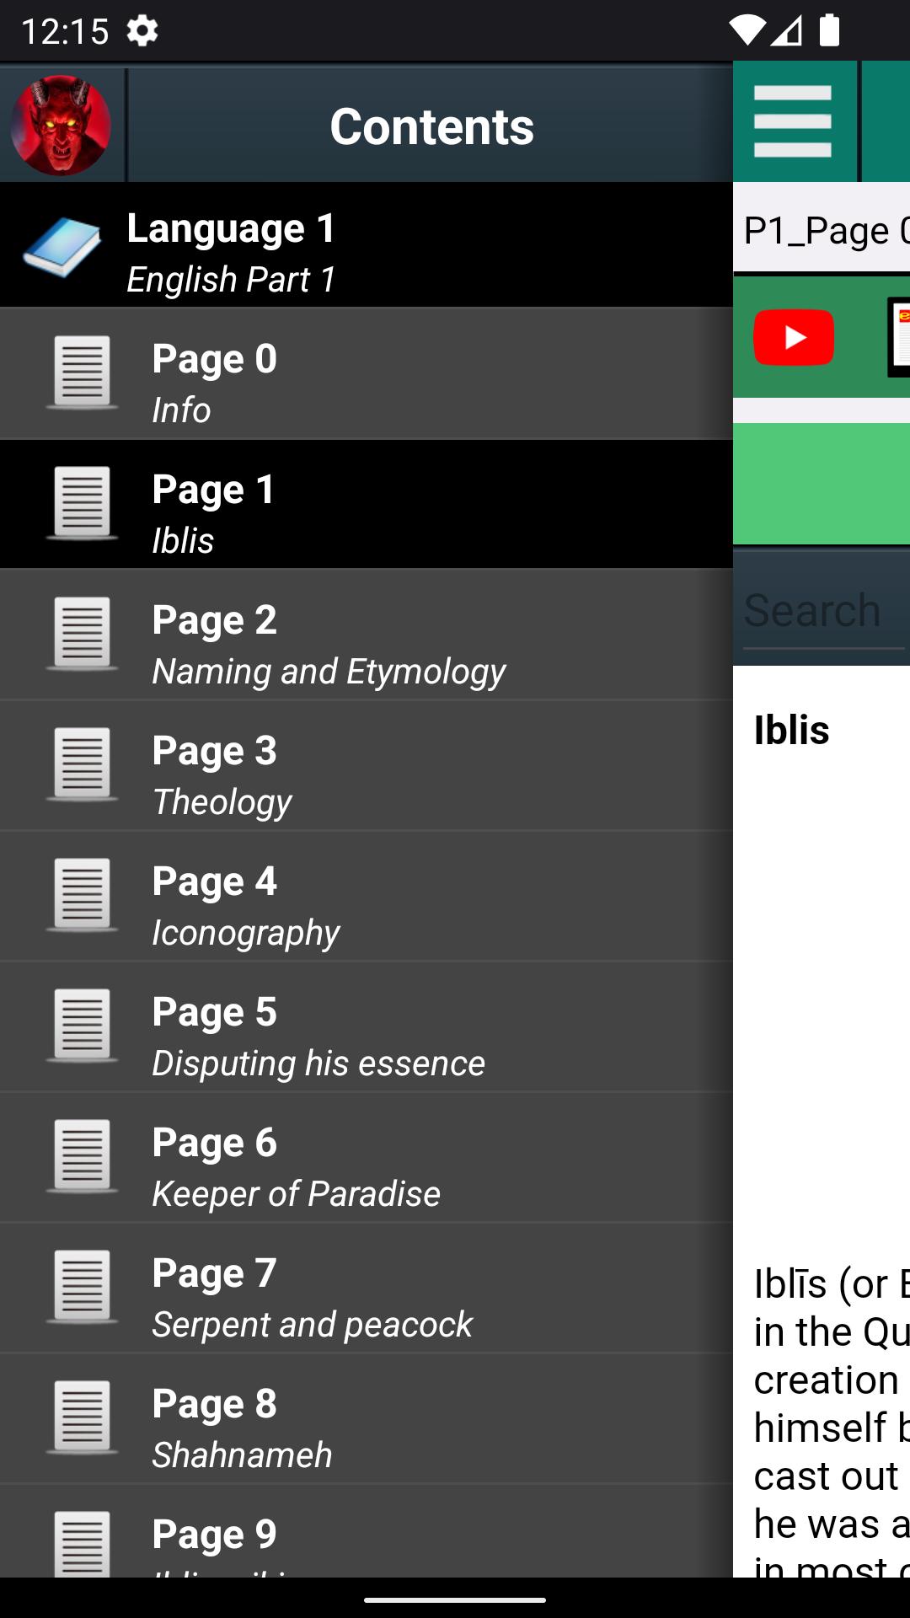Open Page 1 Iblis
The width and height of the screenshot is (910, 1618).
366,504
